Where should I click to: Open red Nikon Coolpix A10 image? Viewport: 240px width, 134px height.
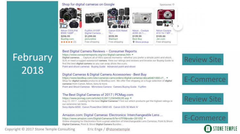coord(166,18)
